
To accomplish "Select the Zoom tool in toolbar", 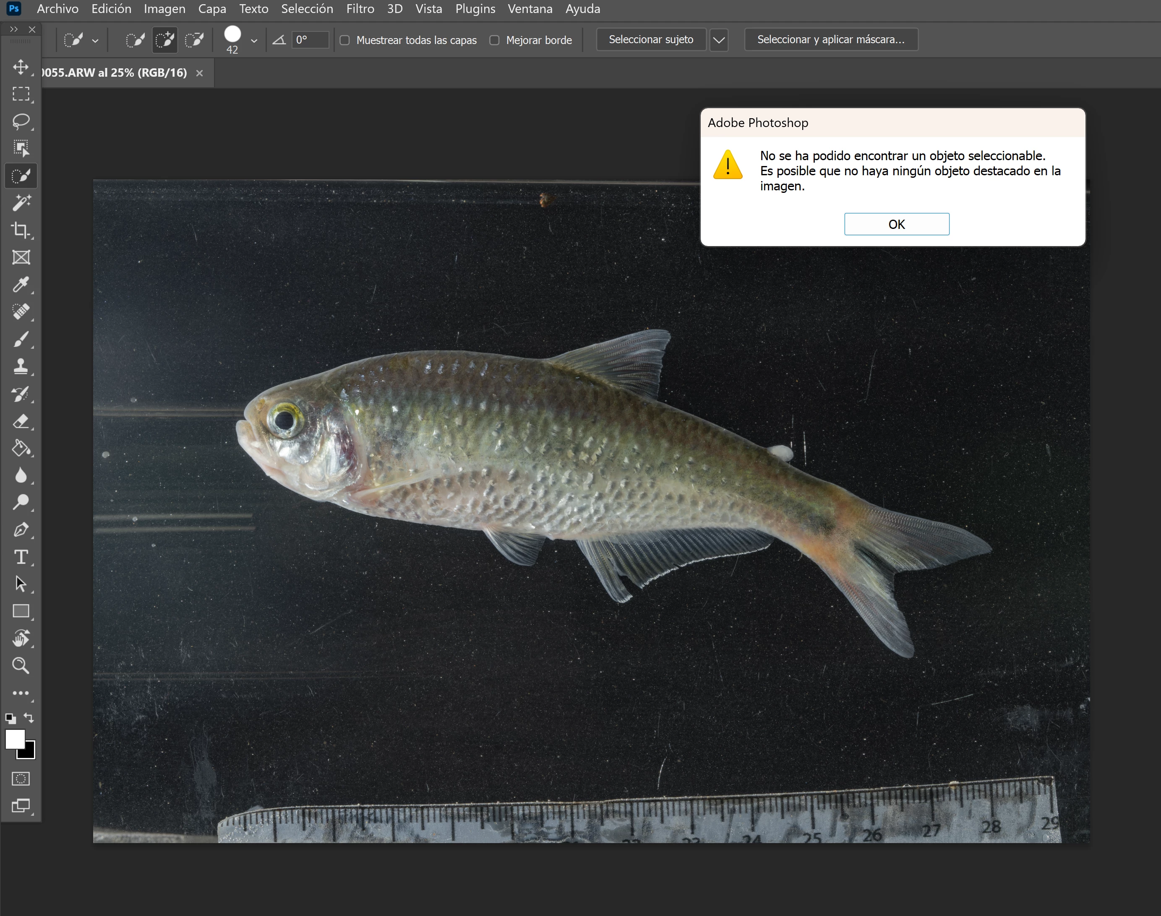I will 21,666.
